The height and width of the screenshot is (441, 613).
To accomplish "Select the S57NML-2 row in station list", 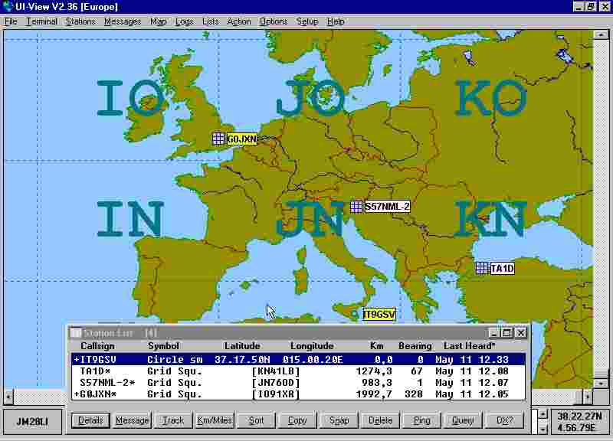I will point(298,382).
